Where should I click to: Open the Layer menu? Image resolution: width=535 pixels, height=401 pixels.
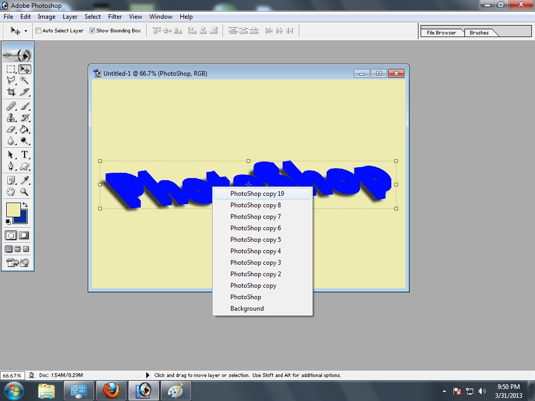click(70, 17)
